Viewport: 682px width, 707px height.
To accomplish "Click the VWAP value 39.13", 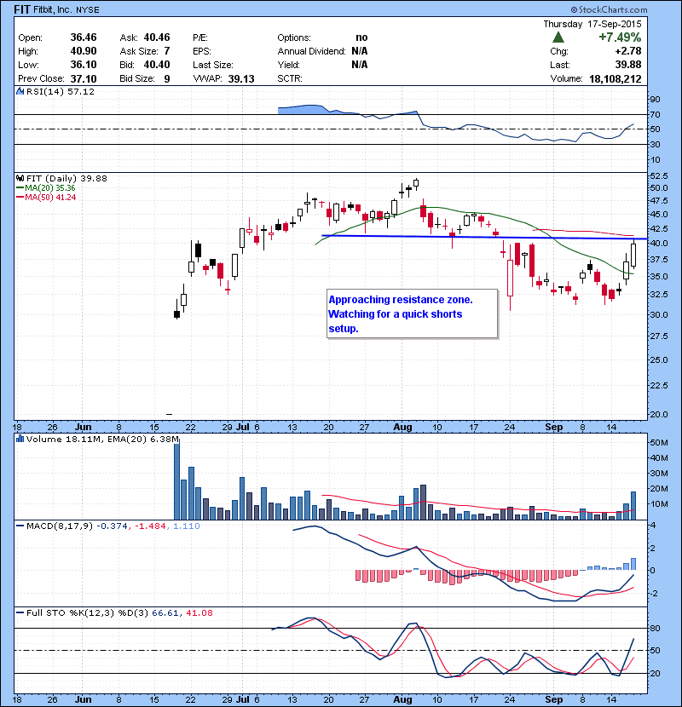I will click(x=241, y=79).
